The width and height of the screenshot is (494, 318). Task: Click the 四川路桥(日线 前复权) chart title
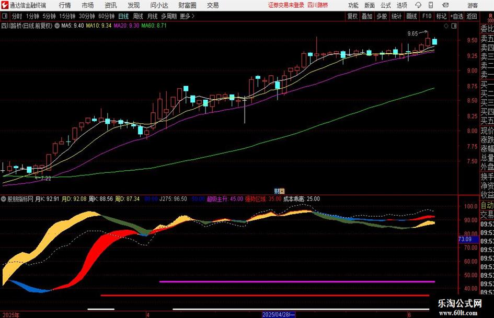27,26
